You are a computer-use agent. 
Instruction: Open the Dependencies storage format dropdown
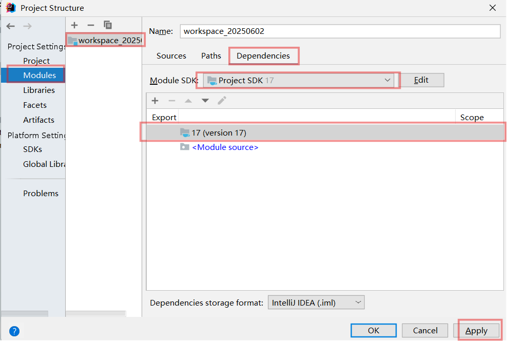point(316,302)
